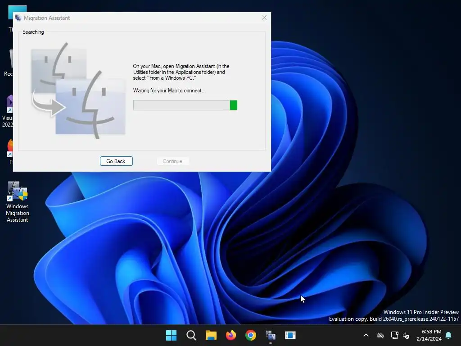The width and height of the screenshot is (461, 346).
Task: Launch File Explorer from taskbar
Action: tap(211, 335)
